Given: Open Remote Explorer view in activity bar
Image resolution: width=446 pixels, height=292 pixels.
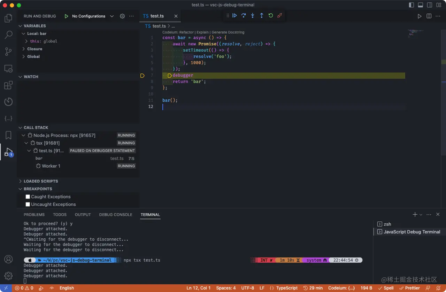Looking at the screenshot, I should (x=8, y=68).
